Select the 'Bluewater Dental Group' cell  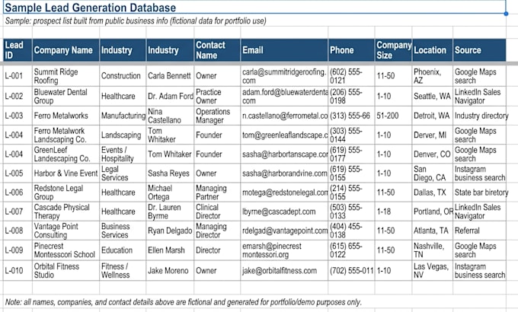coord(66,96)
